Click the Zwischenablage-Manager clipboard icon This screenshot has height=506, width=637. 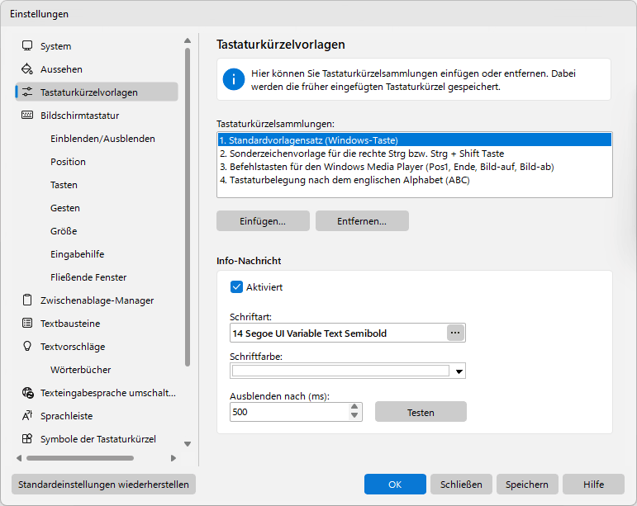pyautogui.click(x=27, y=300)
